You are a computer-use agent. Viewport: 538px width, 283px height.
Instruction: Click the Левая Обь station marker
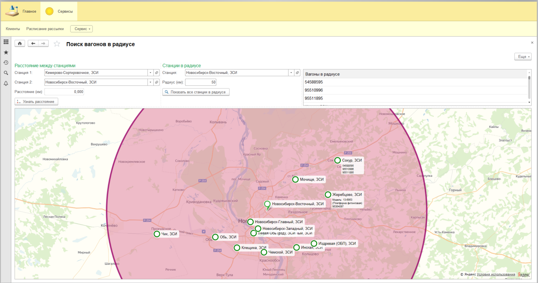[253, 233]
